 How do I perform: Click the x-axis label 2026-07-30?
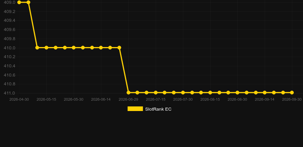tap(183, 100)
